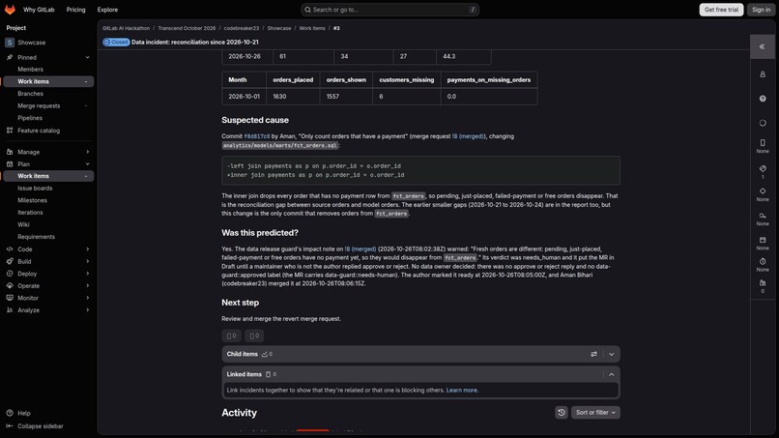Expand the Deploy section chevron
779x438 pixels.
click(x=87, y=274)
